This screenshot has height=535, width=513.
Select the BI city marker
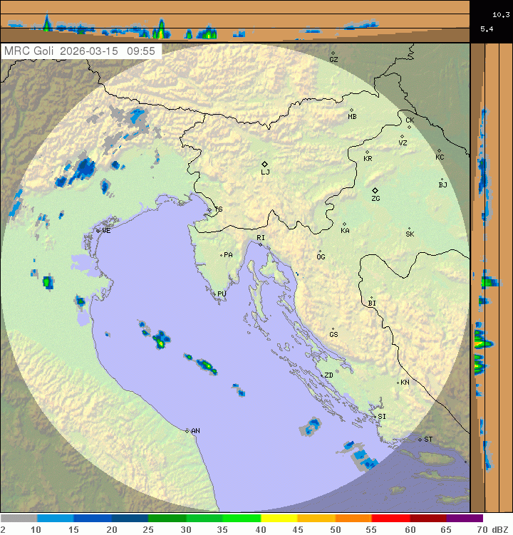click(371, 298)
